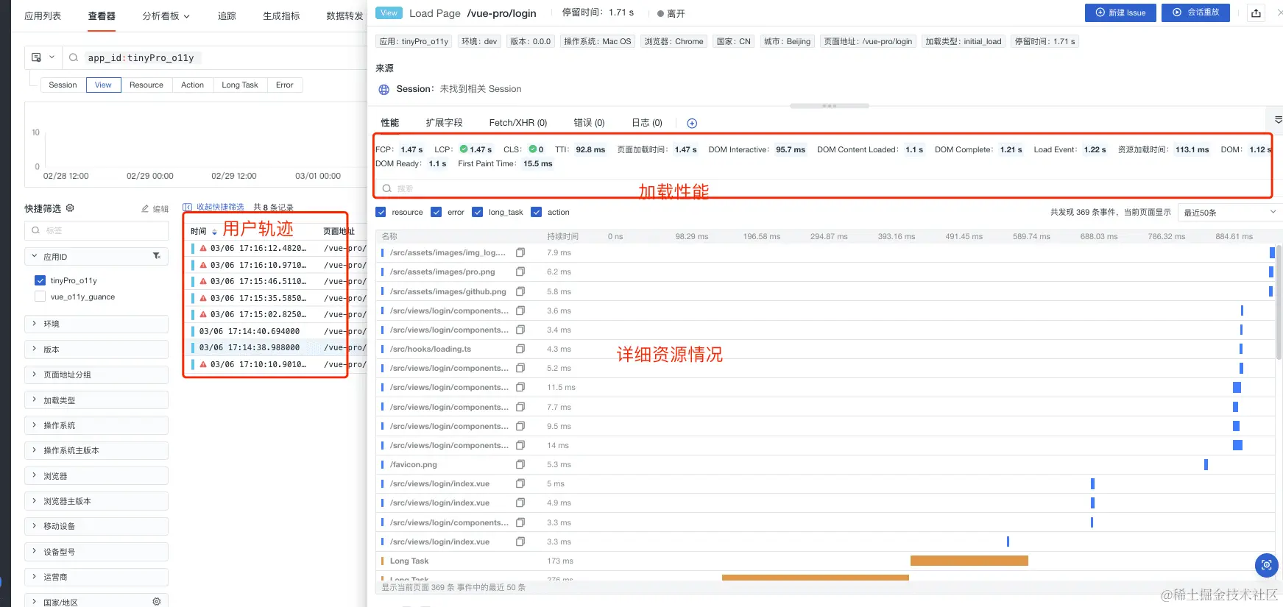
Task: Open the 最近50条 dropdown
Action: click(x=1229, y=212)
